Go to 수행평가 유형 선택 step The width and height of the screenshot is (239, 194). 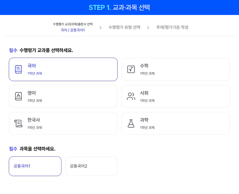(x=124, y=27)
